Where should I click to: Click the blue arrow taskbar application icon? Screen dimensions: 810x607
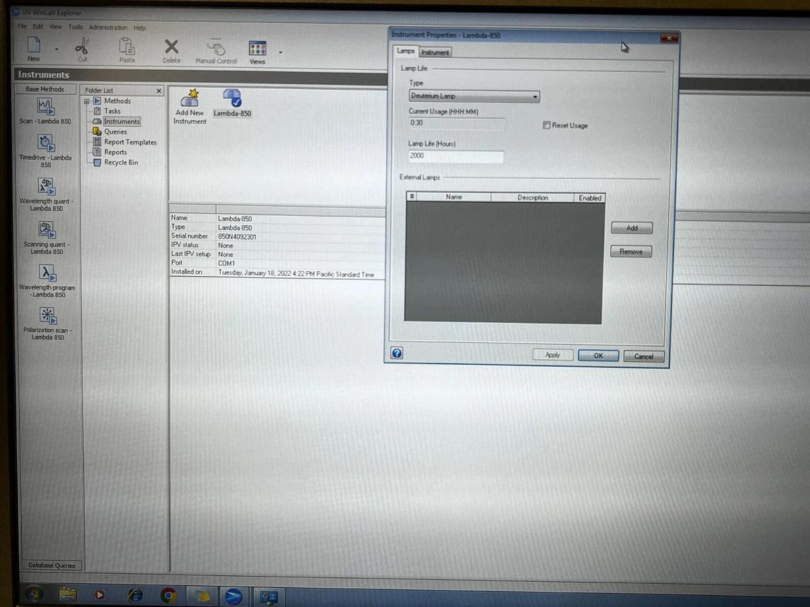234,596
